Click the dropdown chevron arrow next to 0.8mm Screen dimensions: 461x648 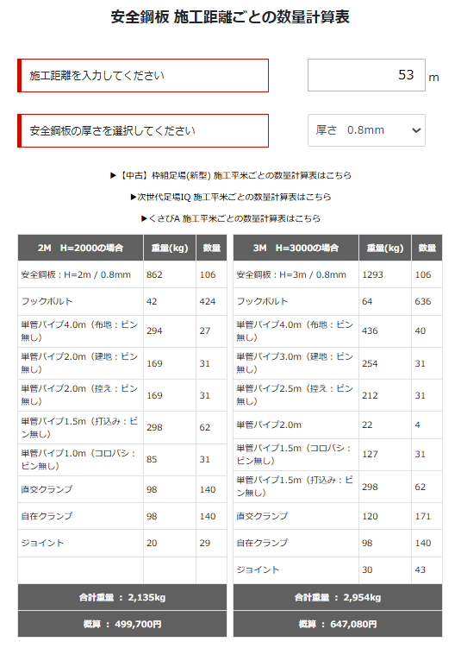point(416,130)
